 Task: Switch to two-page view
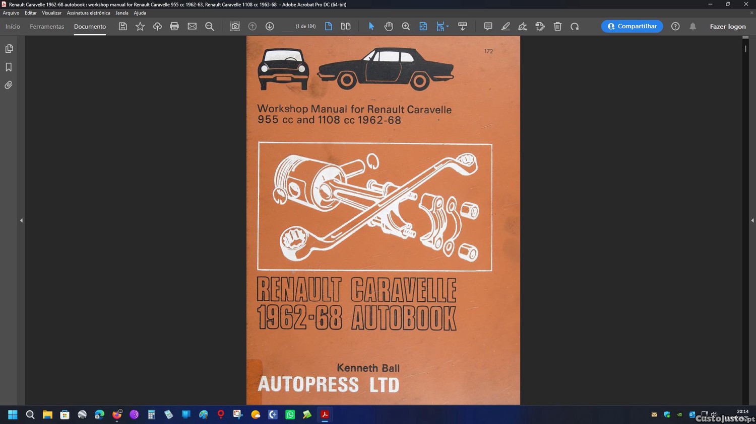(346, 26)
